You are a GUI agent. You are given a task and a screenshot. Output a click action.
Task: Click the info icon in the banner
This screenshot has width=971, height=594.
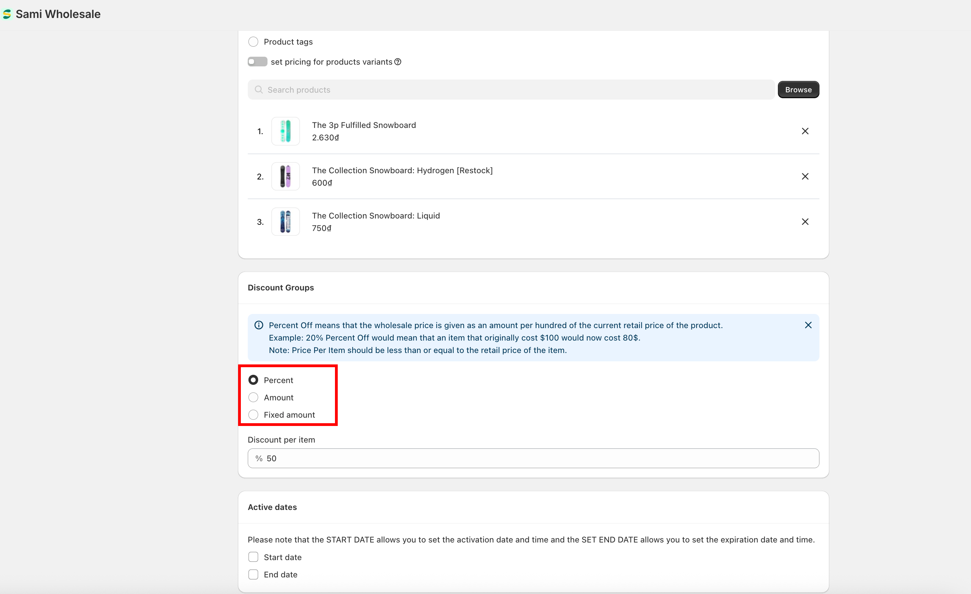(258, 325)
